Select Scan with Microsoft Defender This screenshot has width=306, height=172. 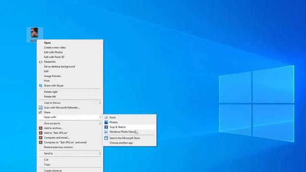click(x=70, y=107)
